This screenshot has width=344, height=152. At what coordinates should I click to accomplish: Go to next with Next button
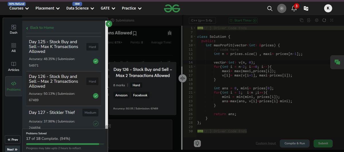pos(12,149)
